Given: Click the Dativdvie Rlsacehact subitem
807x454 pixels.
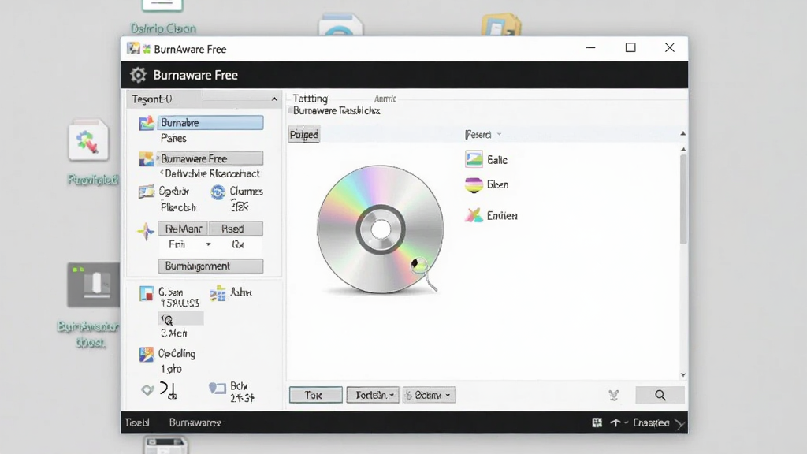Looking at the screenshot, I should 212,173.
